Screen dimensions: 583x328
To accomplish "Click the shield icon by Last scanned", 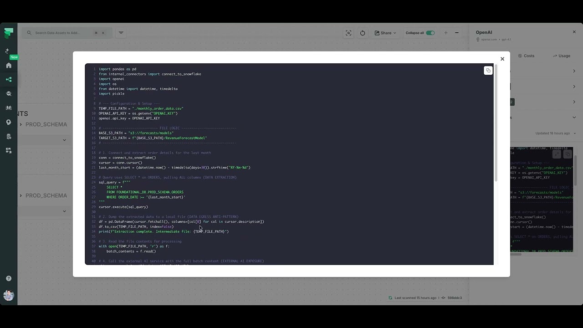I will tap(390, 298).
